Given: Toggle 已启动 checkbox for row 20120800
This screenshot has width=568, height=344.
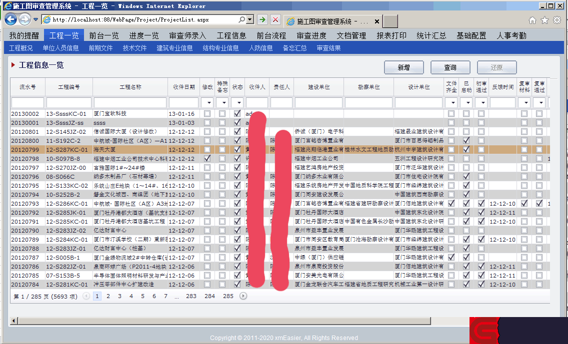Looking at the screenshot, I should pos(466,140).
